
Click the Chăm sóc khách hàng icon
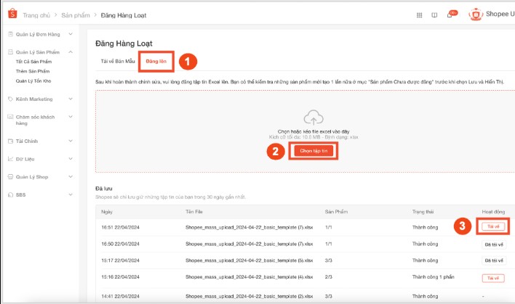pos(10,117)
